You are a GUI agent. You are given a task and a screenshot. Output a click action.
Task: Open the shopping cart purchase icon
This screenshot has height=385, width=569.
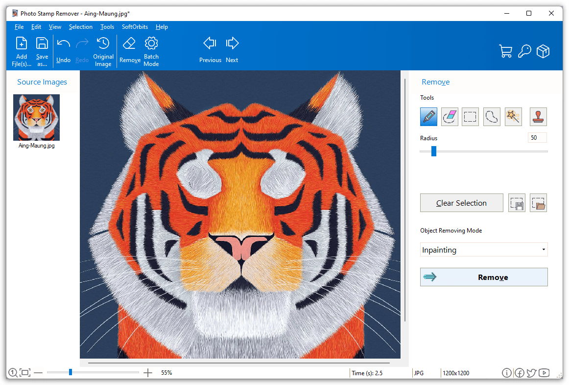click(x=505, y=51)
